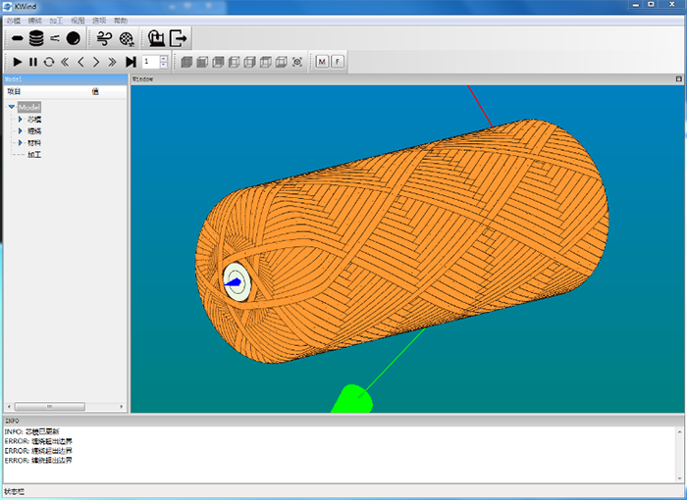Image resolution: width=687 pixels, height=500 pixels.
Task: Click the double-left fast rewind arrows
Action: tap(65, 62)
